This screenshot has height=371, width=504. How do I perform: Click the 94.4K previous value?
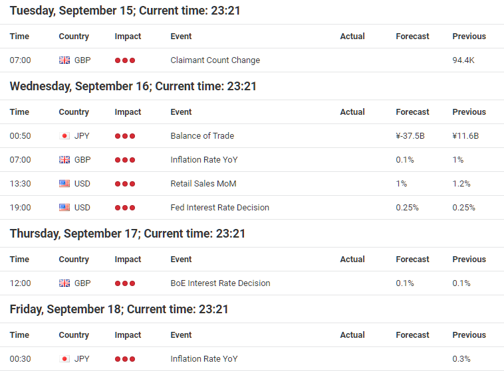click(463, 60)
